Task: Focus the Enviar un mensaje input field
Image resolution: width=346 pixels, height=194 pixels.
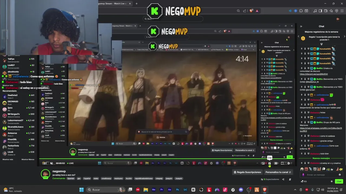Action: click(x=321, y=175)
